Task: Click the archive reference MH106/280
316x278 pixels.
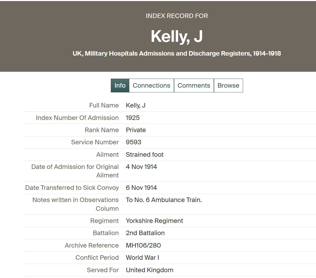Action: [x=143, y=245]
